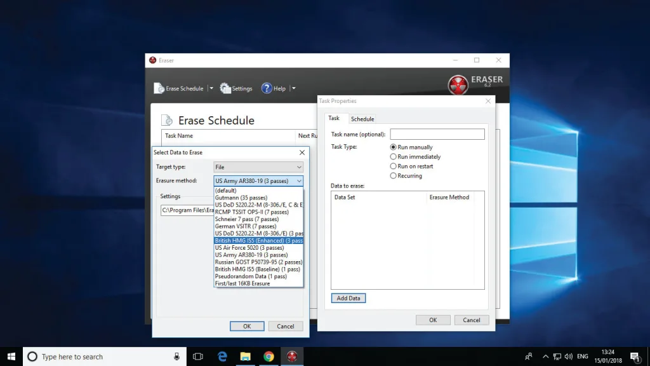Expand the Erase Schedule dropdown arrow
This screenshot has width=650, height=366.
pyautogui.click(x=211, y=88)
